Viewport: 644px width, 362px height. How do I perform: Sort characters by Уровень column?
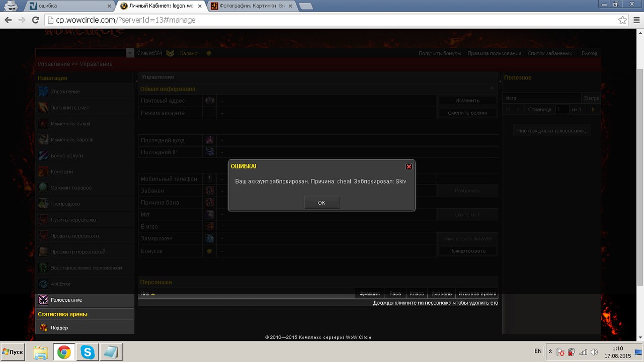click(442, 294)
